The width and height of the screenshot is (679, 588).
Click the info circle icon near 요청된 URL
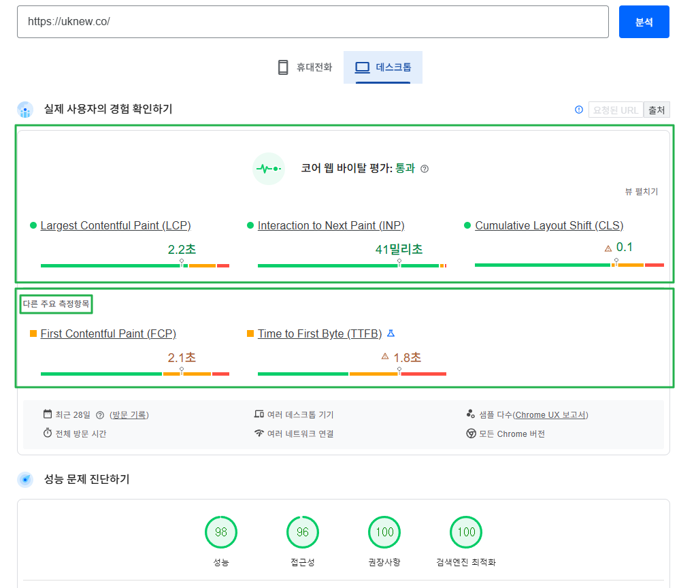(578, 110)
